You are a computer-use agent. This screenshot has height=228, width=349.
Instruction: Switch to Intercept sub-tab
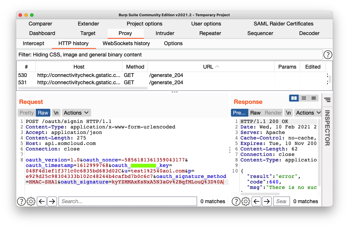34,43
